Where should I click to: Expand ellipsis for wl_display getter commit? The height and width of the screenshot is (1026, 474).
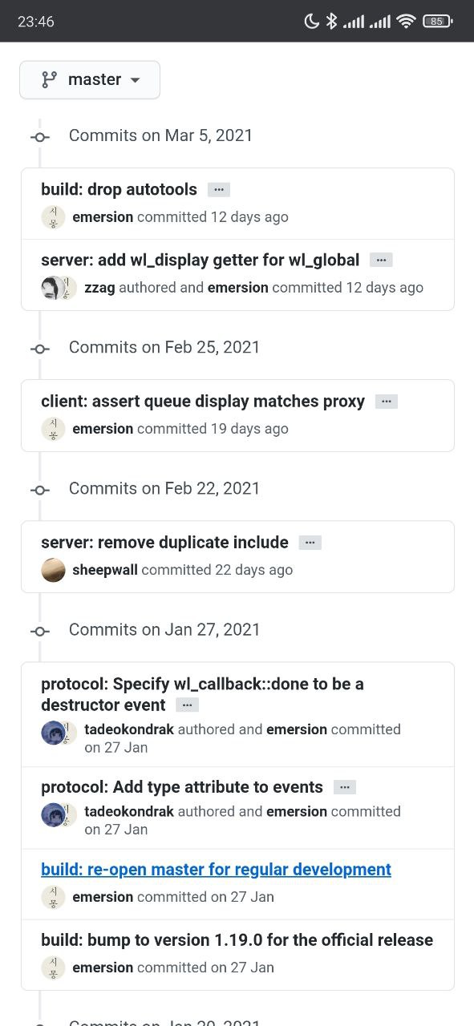tap(381, 261)
